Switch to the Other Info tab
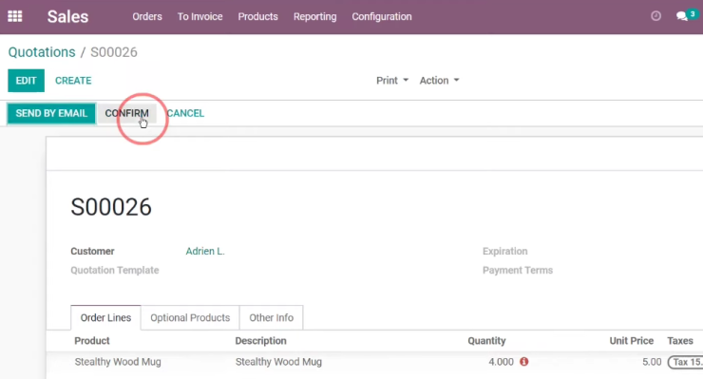Image resolution: width=703 pixels, height=379 pixels. 272,317
